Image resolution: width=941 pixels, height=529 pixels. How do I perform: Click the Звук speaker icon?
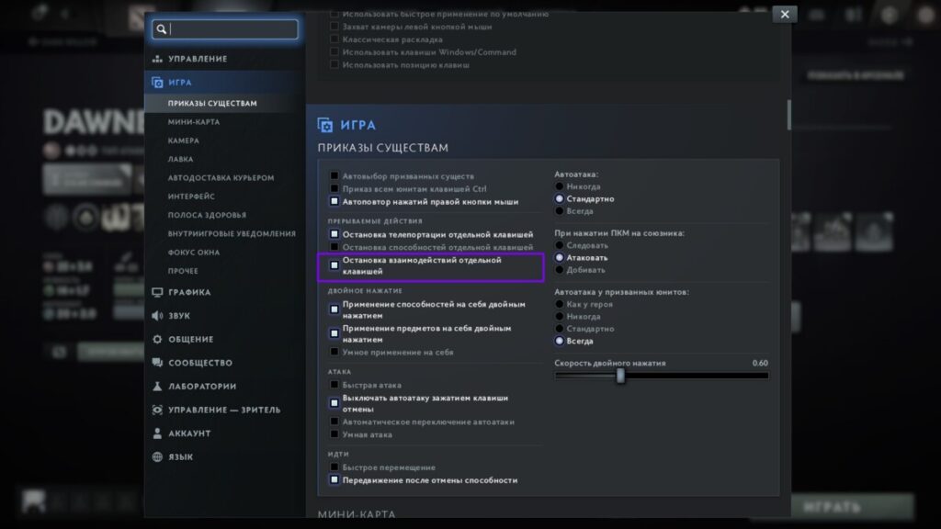pos(157,316)
